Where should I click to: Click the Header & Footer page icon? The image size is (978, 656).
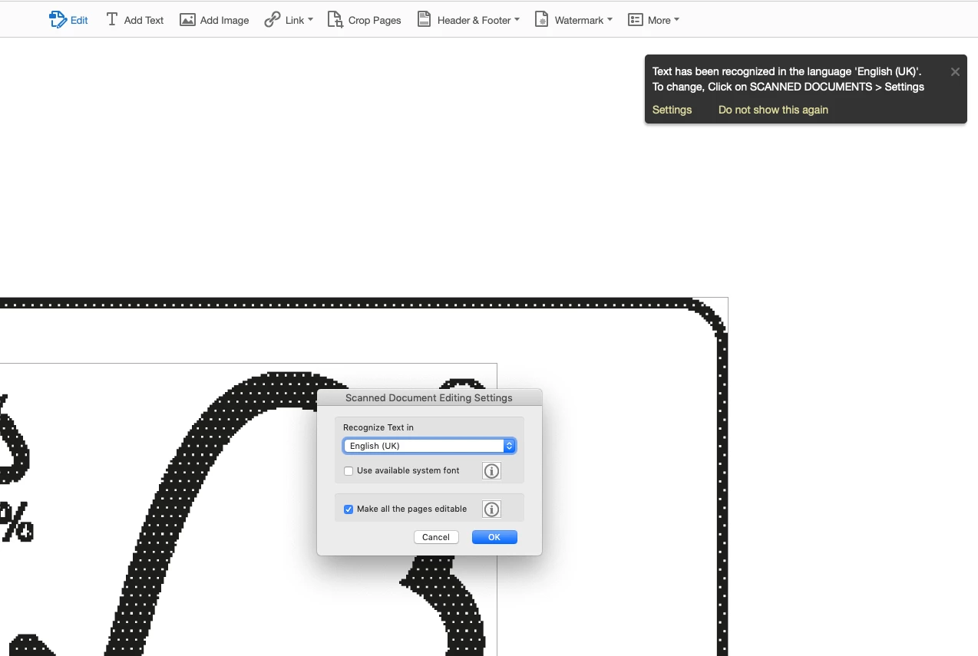tap(424, 20)
